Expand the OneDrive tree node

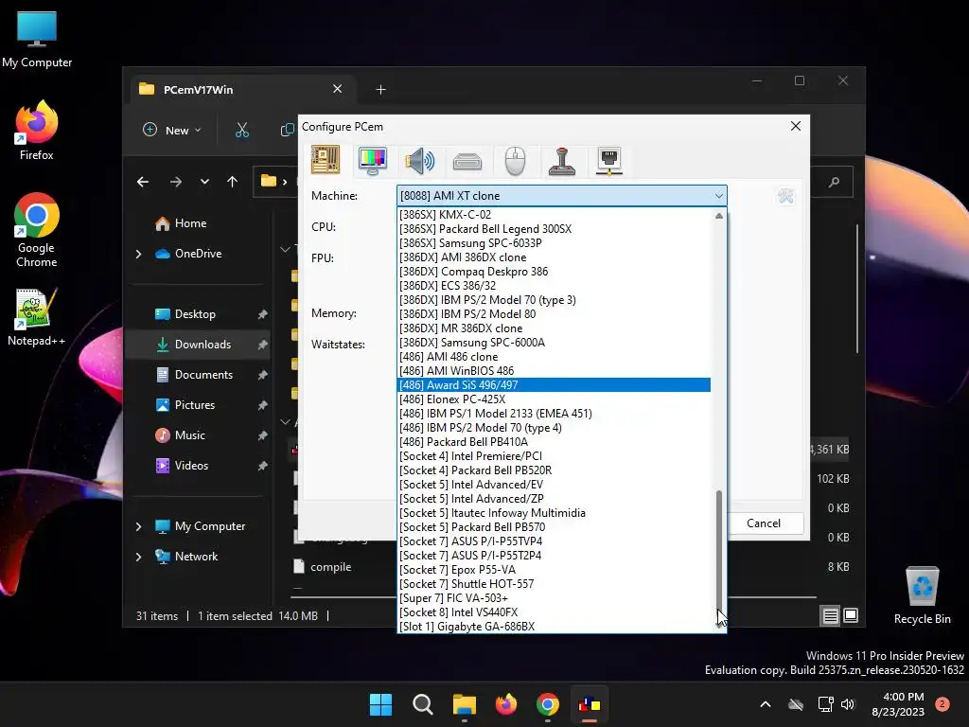click(x=138, y=254)
